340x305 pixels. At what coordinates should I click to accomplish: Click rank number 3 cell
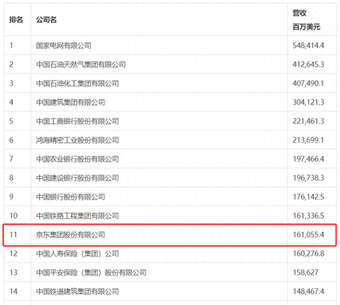click(x=11, y=83)
